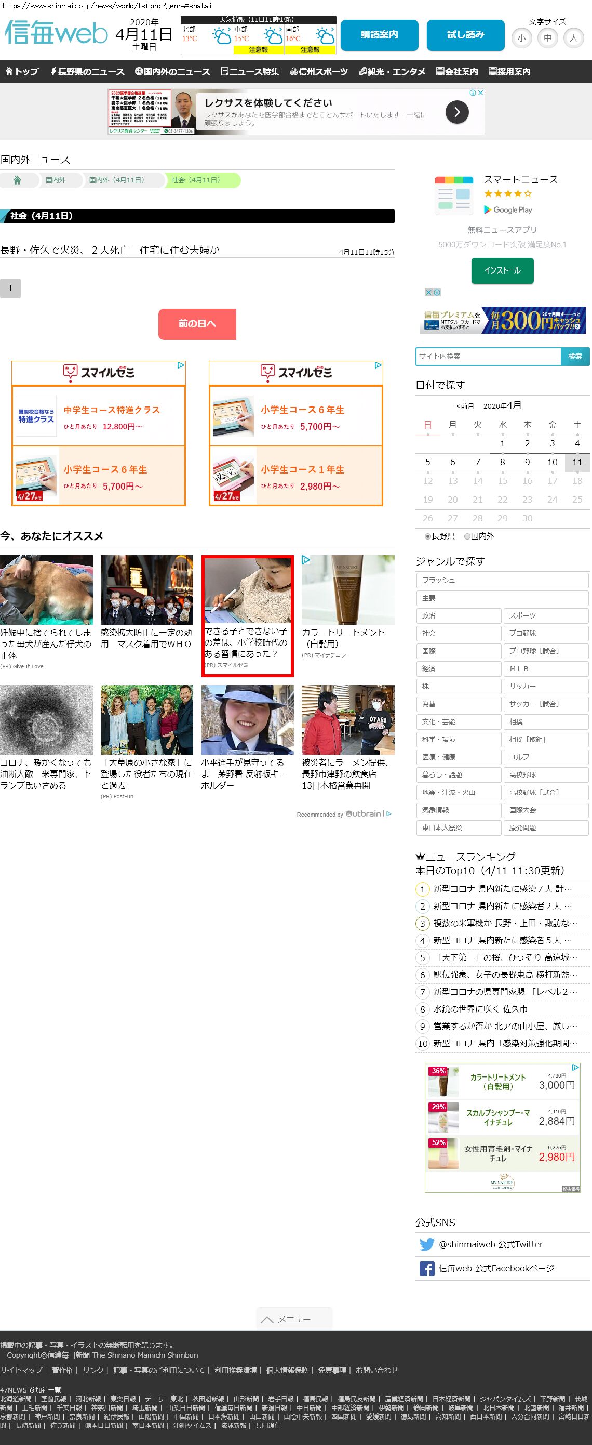Open the 信毎web official Facebook page
Image resolution: width=592 pixels, height=1445 pixels.
[x=487, y=1268]
